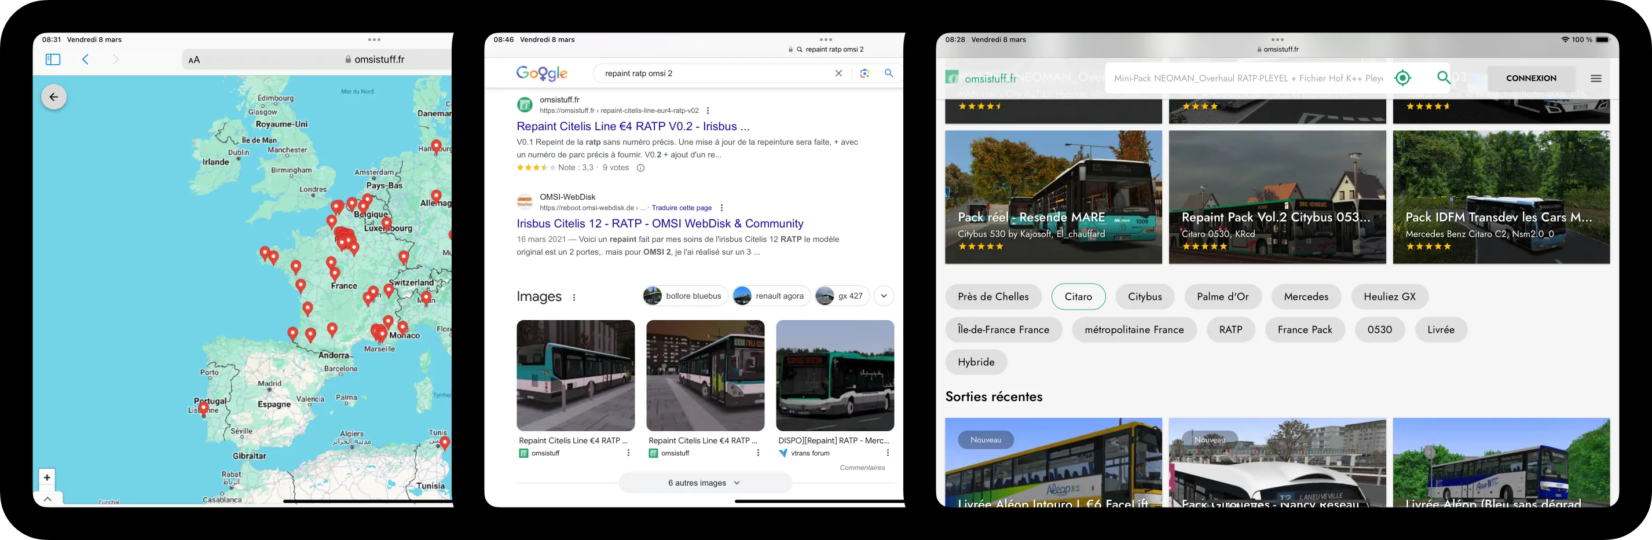Image resolution: width=1652 pixels, height=540 pixels.
Task: Toggle the Safari sidebar panel icon
Action: 53,60
